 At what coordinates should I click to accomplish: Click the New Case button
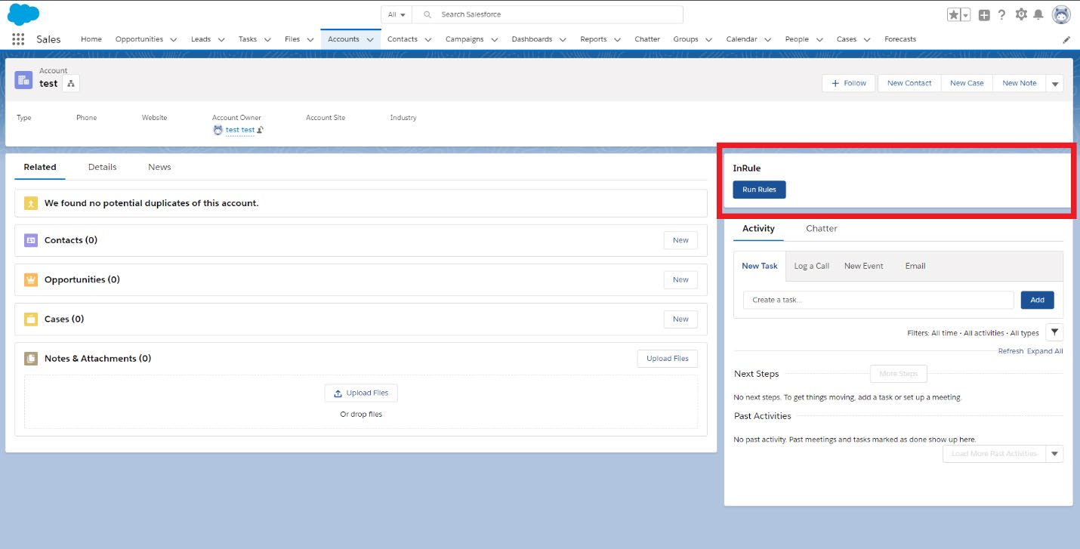click(x=967, y=83)
